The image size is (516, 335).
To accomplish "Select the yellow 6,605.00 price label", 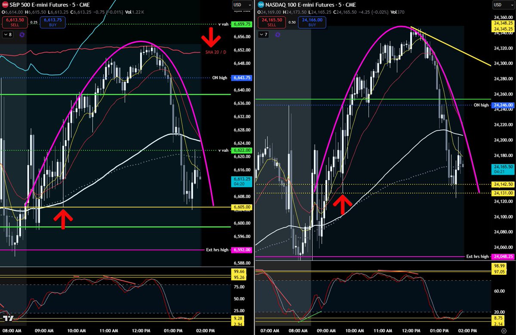I will pyautogui.click(x=242, y=207).
